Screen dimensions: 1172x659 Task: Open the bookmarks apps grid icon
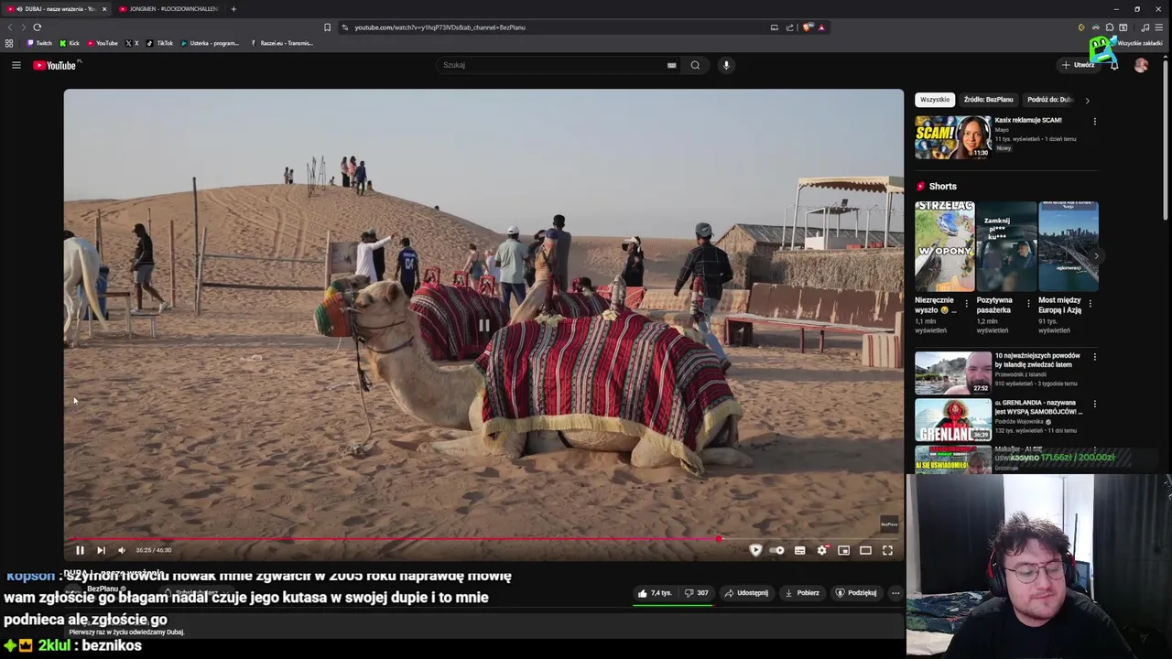pyautogui.click(x=9, y=43)
